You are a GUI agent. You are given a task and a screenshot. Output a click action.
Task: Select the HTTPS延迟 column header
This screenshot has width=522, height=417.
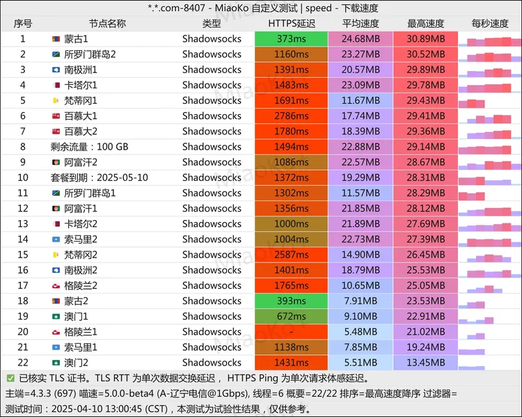291,23
